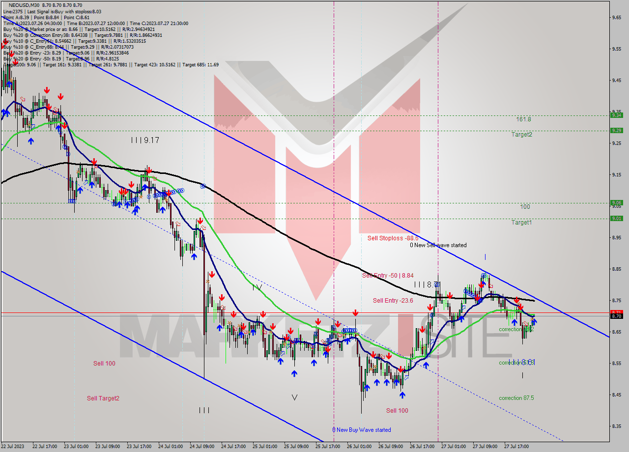Click the 'Sell Target2' label
Image resolution: width=629 pixels, height=452 pixels.
click(103, 398)
